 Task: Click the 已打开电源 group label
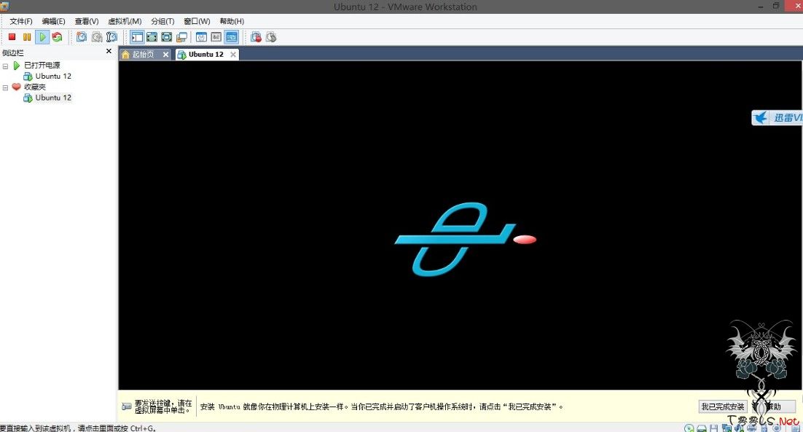tap(42, 65)
